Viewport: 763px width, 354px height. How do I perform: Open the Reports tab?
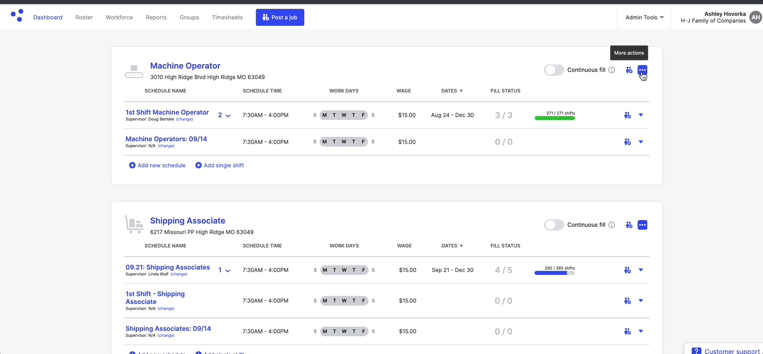156,17
